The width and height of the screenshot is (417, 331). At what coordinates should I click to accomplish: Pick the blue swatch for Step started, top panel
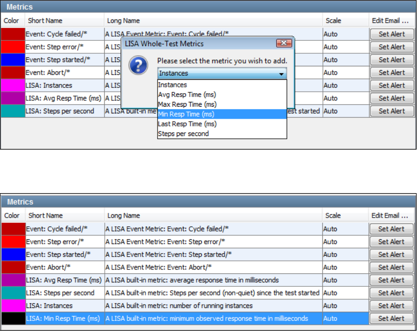(13, 60)
